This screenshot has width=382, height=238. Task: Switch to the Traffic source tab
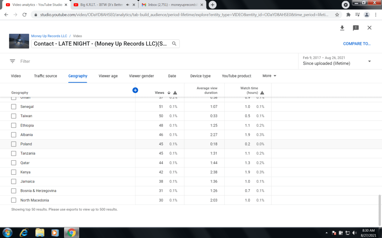[x=46, y=76]
